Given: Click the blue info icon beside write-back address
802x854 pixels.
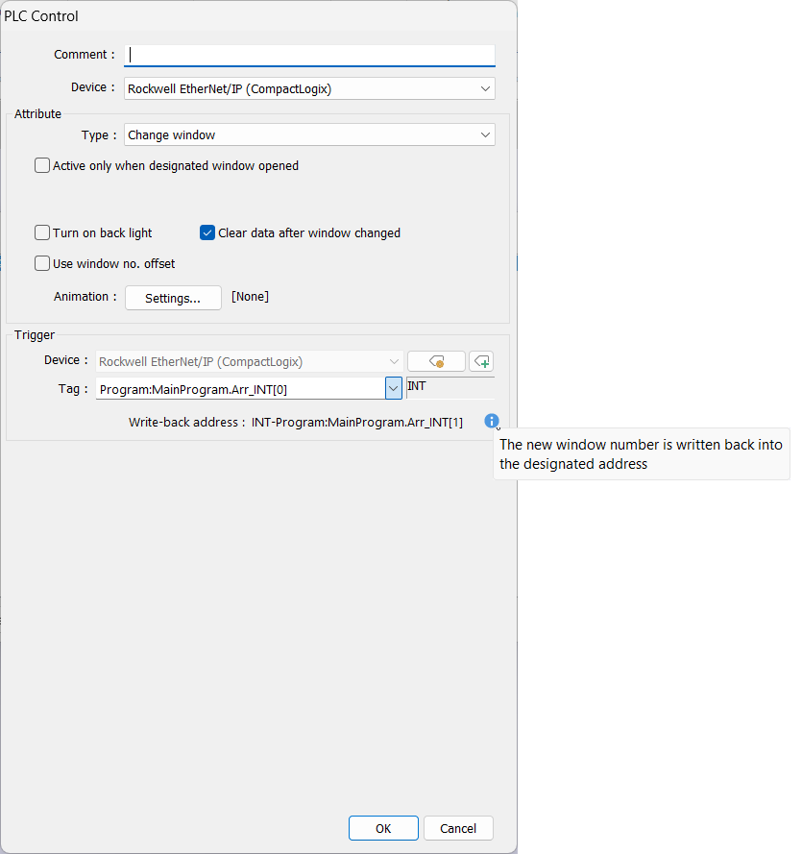Looking at the screenshot, I should point(492,422).
